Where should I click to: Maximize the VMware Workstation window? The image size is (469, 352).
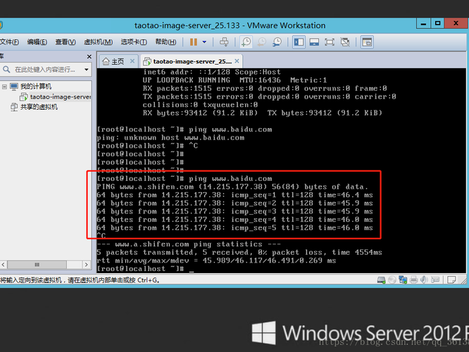437,23
